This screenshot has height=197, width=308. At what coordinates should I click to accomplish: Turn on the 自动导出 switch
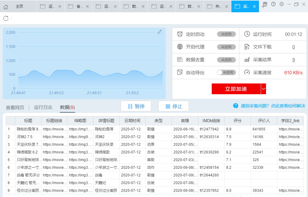pyautogui.click(x=226, y=72)
